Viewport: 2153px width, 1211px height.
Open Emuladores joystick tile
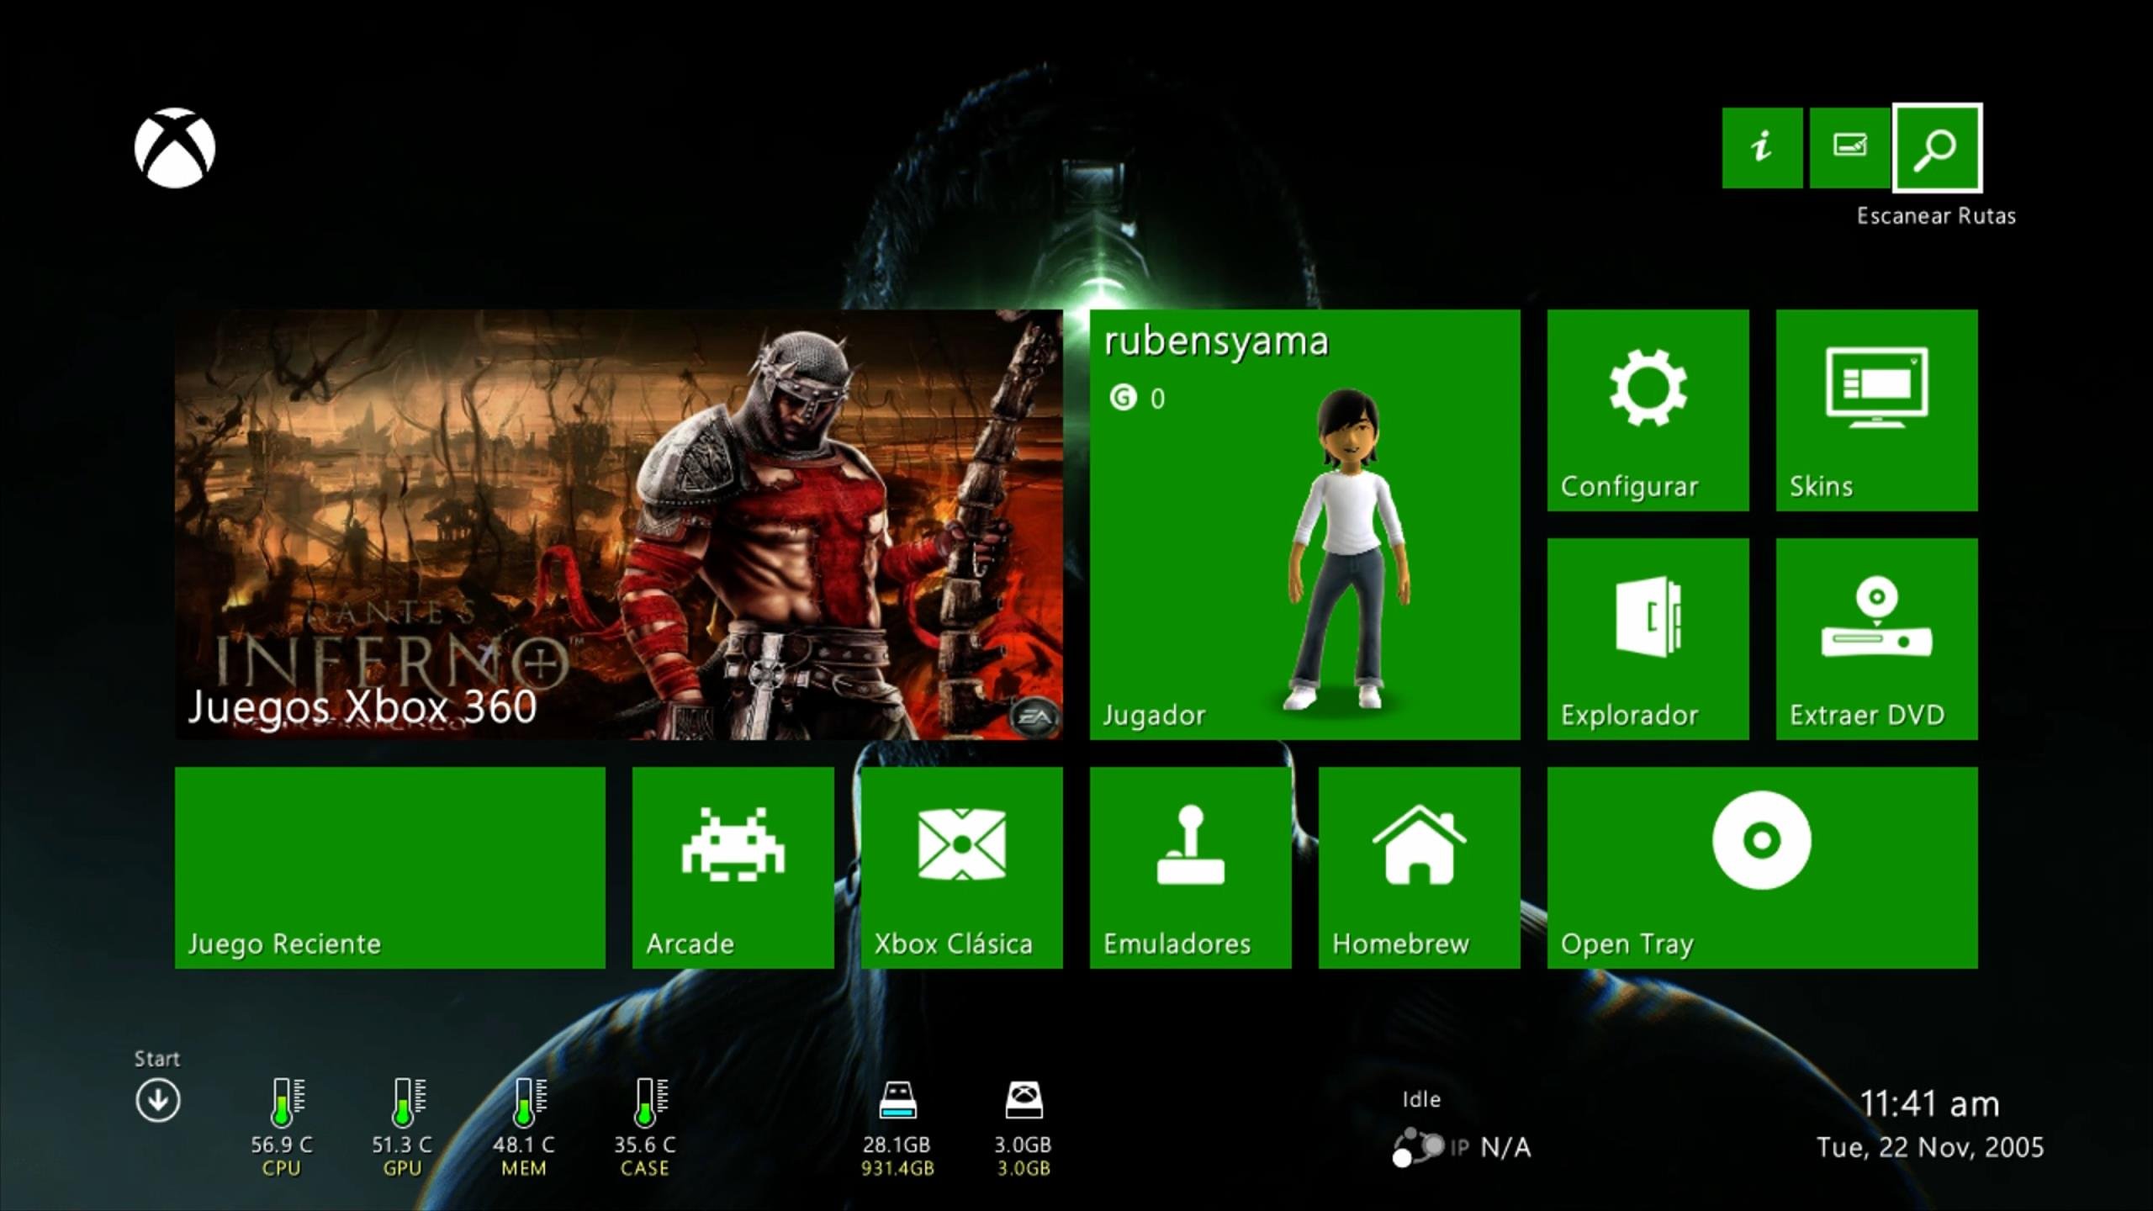pyautogui.click(x=1191, y=868)
